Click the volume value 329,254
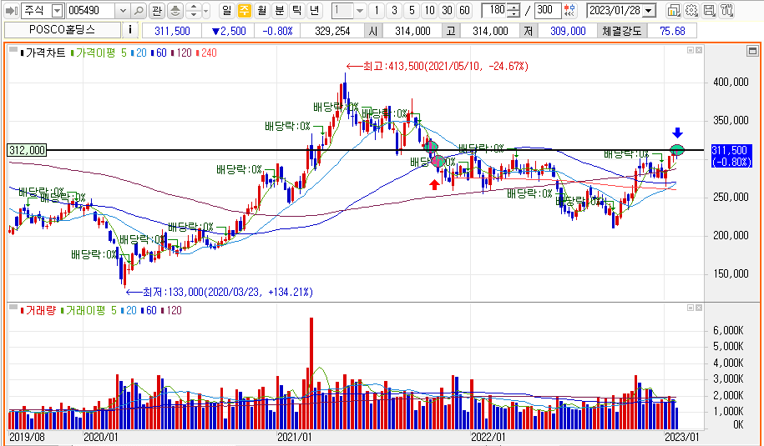 coord(333,31)
